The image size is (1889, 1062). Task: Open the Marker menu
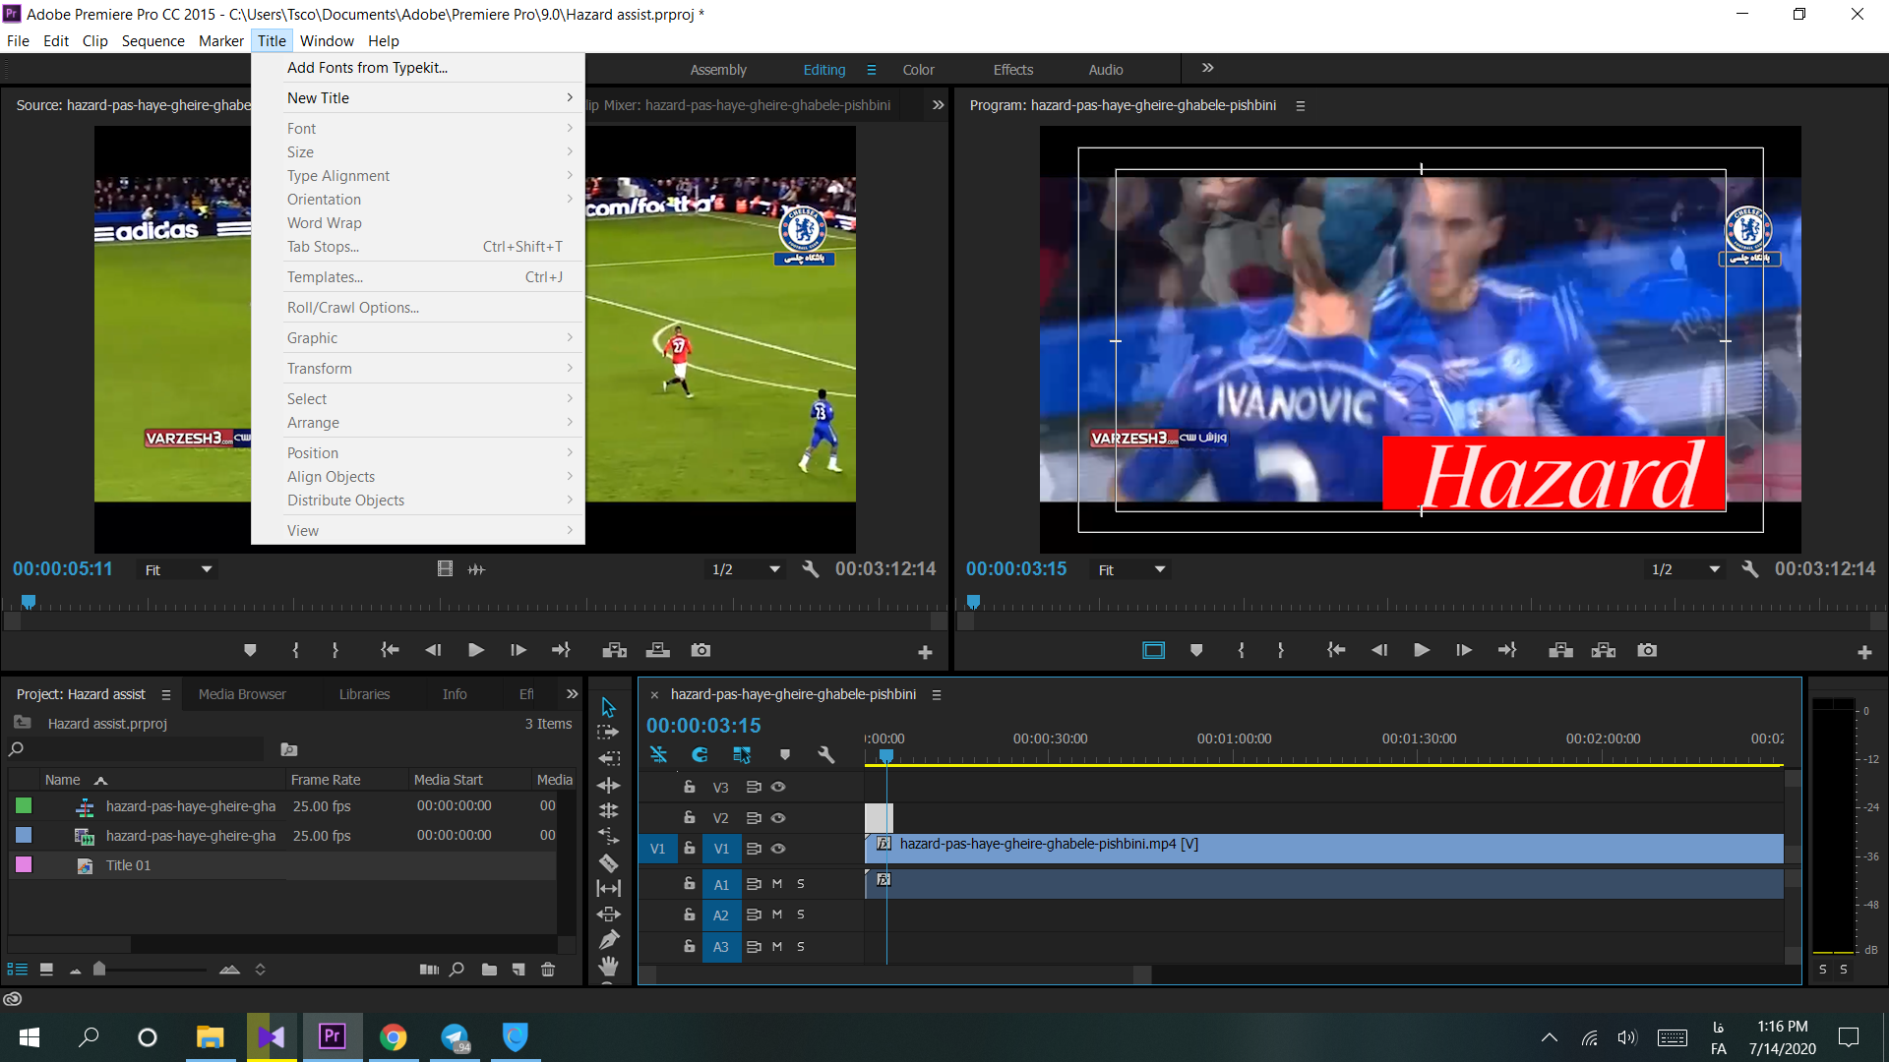tap(220, 40)
